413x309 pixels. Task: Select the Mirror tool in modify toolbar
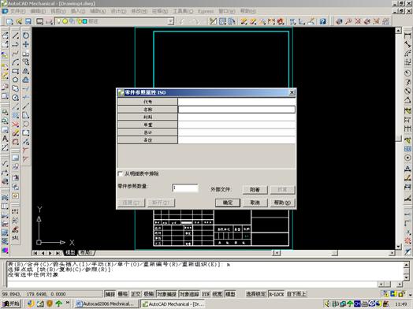coord(26,71)
